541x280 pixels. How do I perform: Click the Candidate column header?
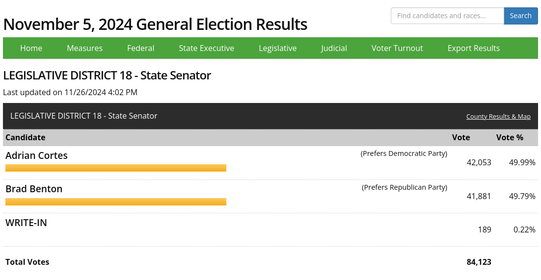tap(26, 138)
